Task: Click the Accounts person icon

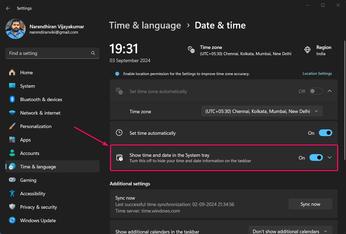Action: (12, 153)
